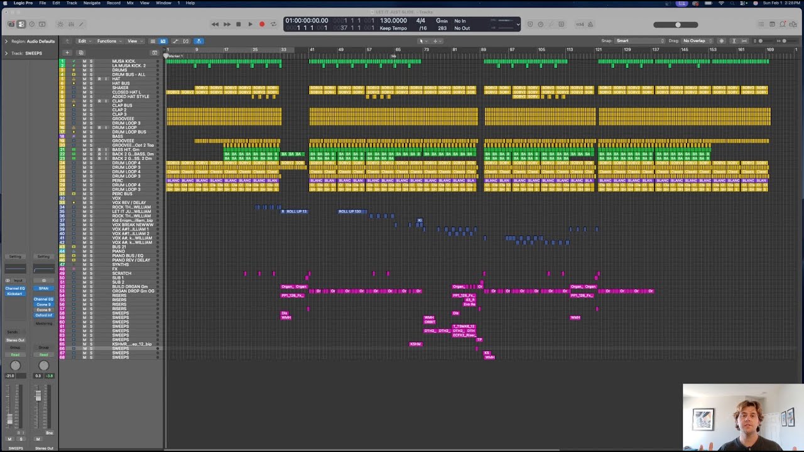This screenshot has height=452, width=804.
Task: Toggle Cycle mode button
Action: tap(273, 24)
